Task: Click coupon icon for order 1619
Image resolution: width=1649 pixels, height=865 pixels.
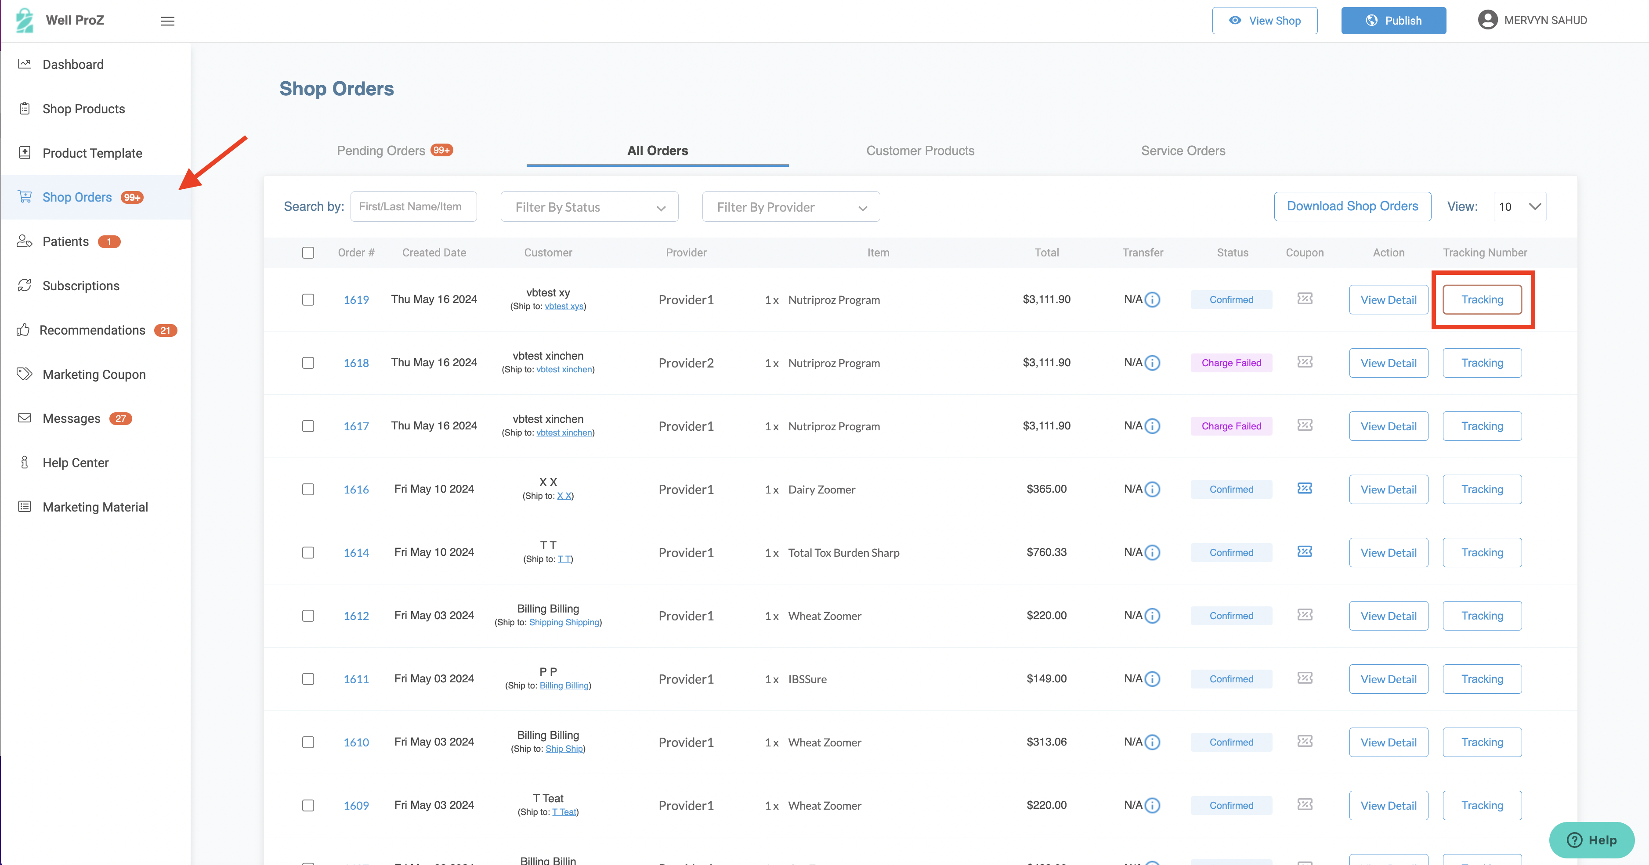Action: click(1305, 299)
